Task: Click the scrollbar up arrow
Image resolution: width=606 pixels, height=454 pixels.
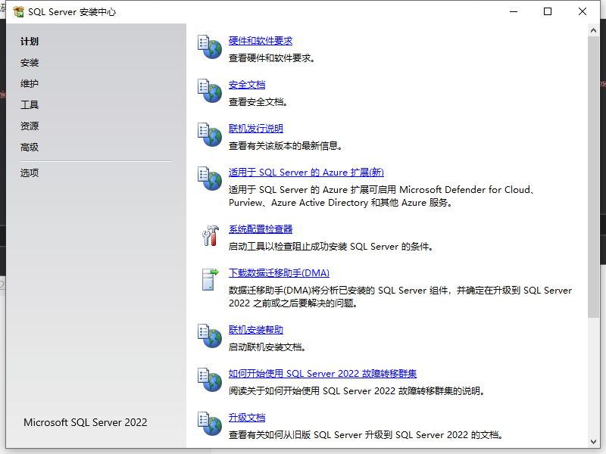Action: 594,30
